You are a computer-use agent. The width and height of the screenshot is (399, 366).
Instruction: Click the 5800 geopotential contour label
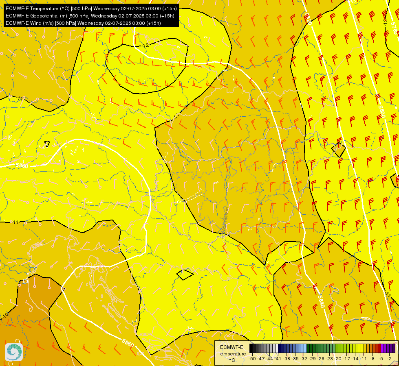point(381,111)
